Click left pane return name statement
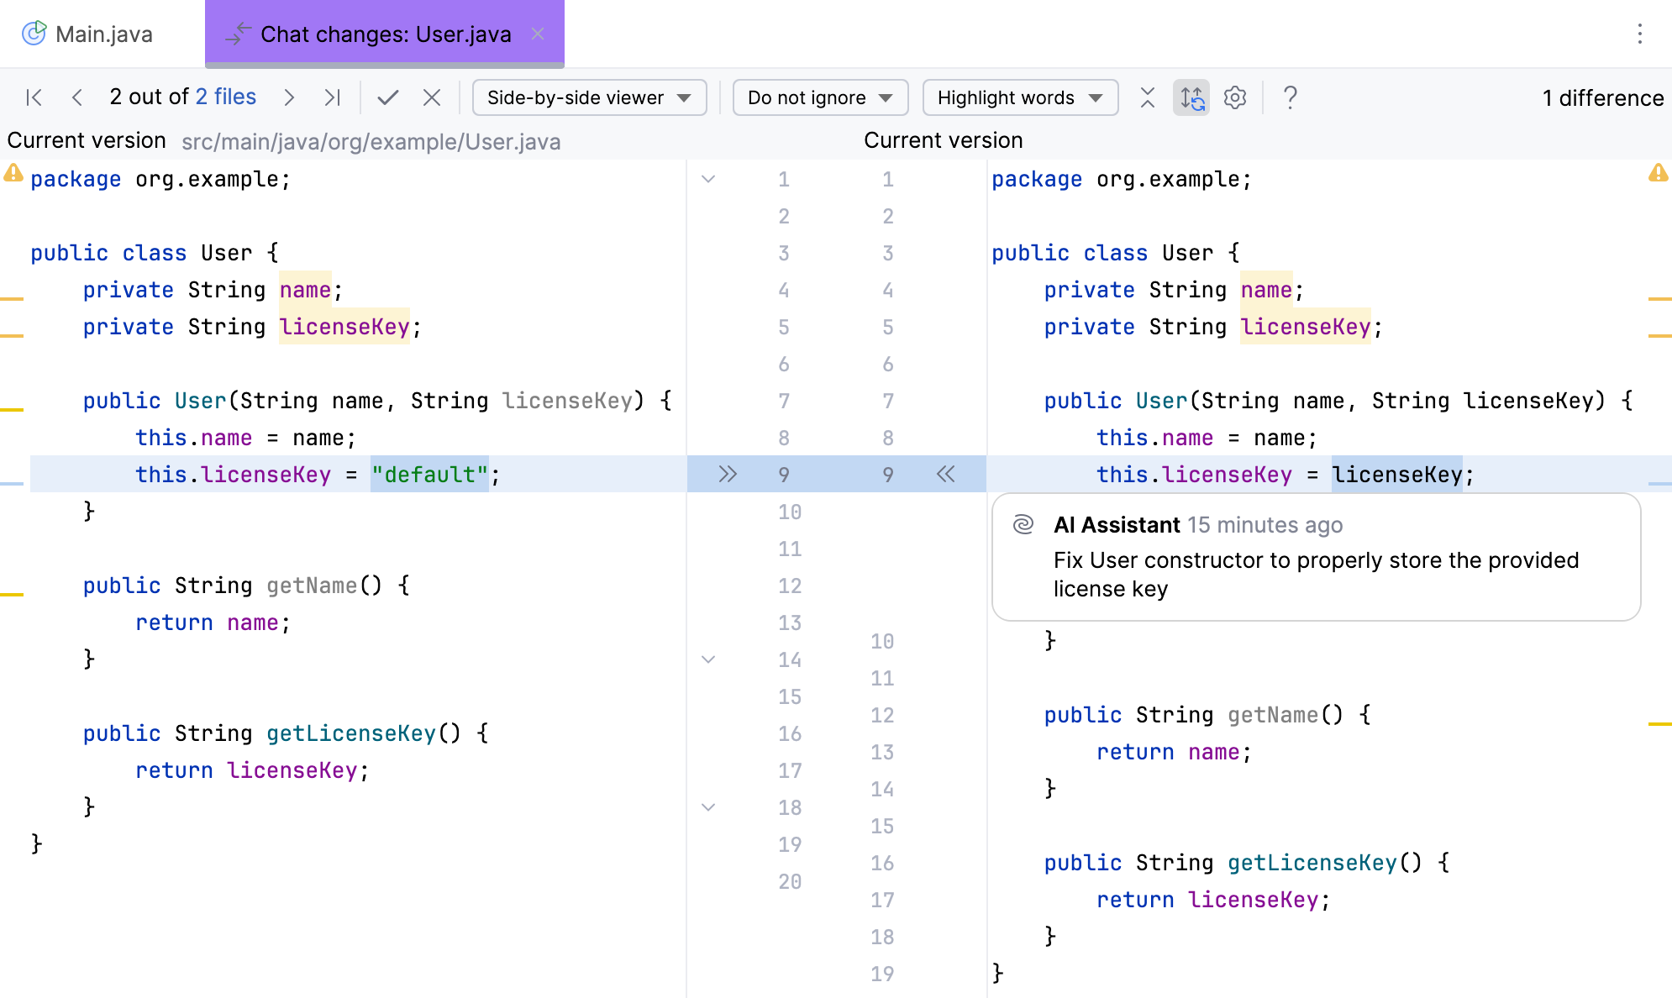Image resolution: width=1672 pixels, height=998 pixels. pos(213,622)
